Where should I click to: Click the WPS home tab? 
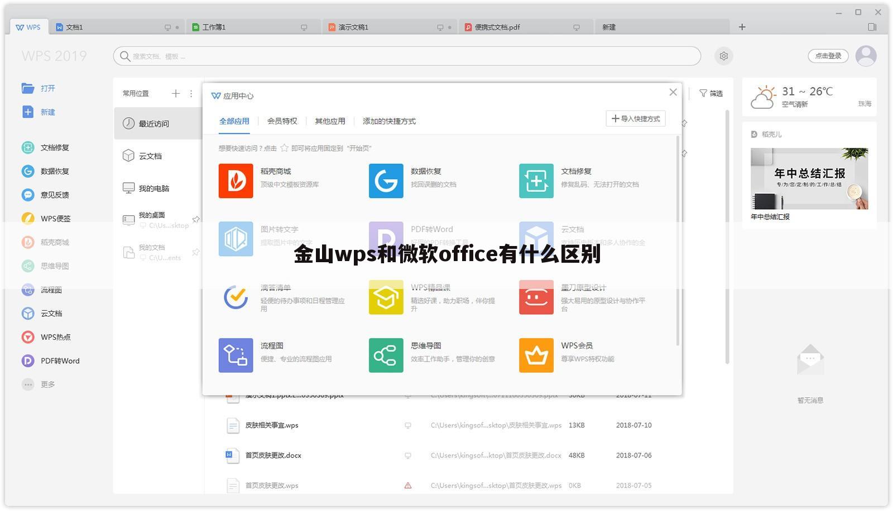click(28, 27)
